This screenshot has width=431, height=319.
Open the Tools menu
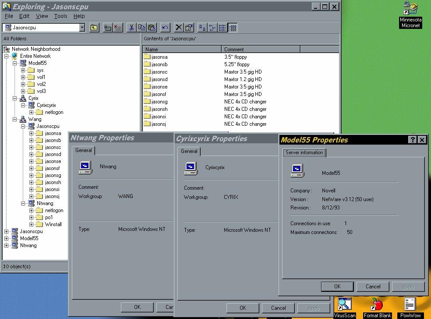tap(60, 16)
